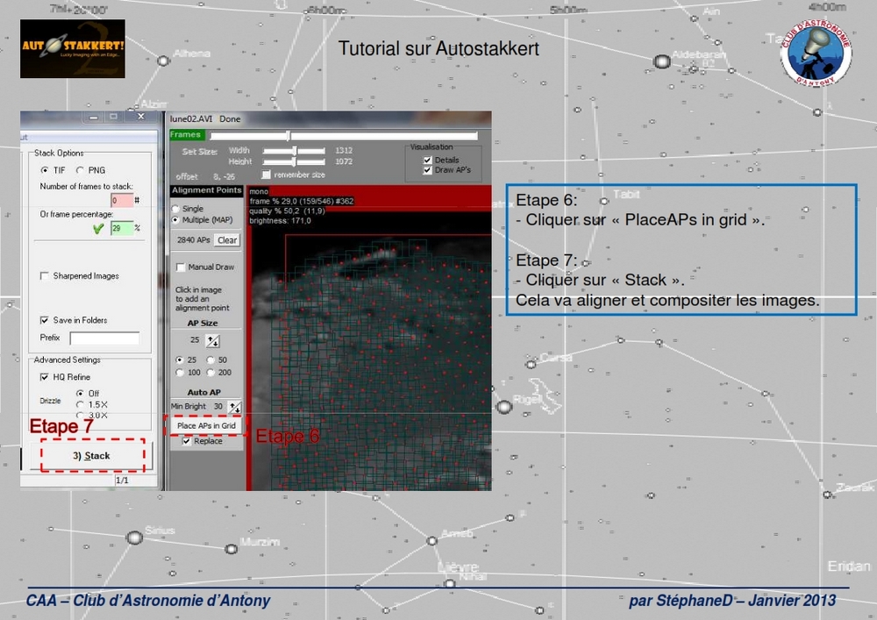Select AP size 25 radio

(x=180, y=360)
